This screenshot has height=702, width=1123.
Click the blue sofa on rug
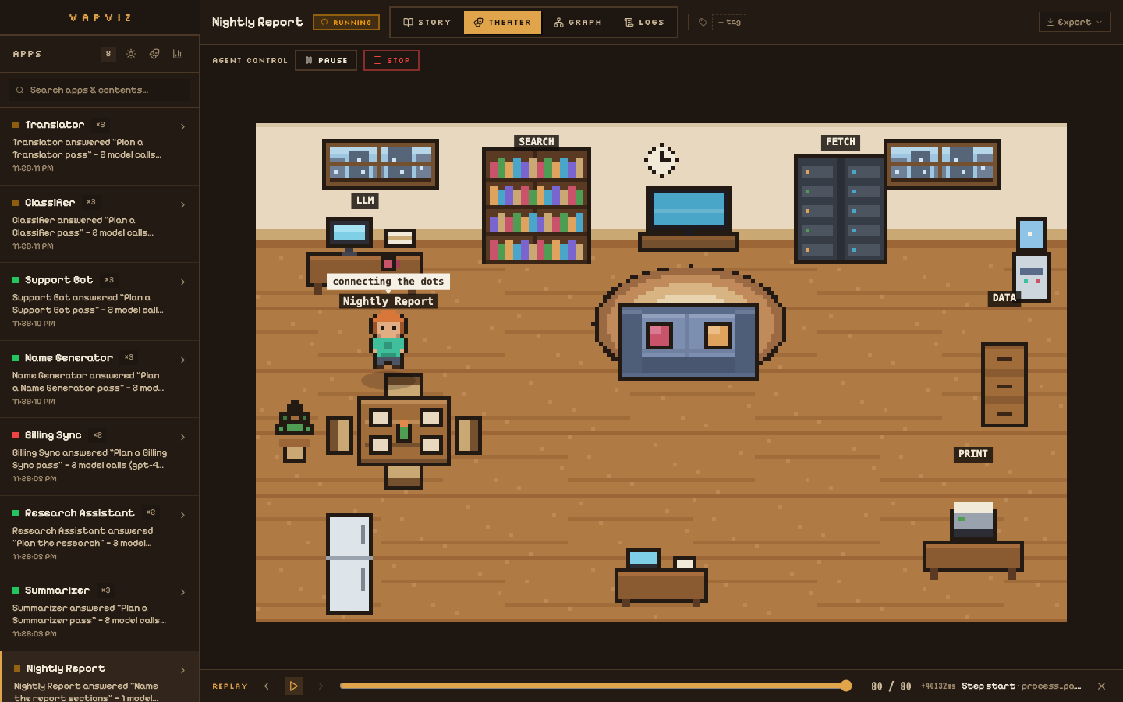coord(689,341)
